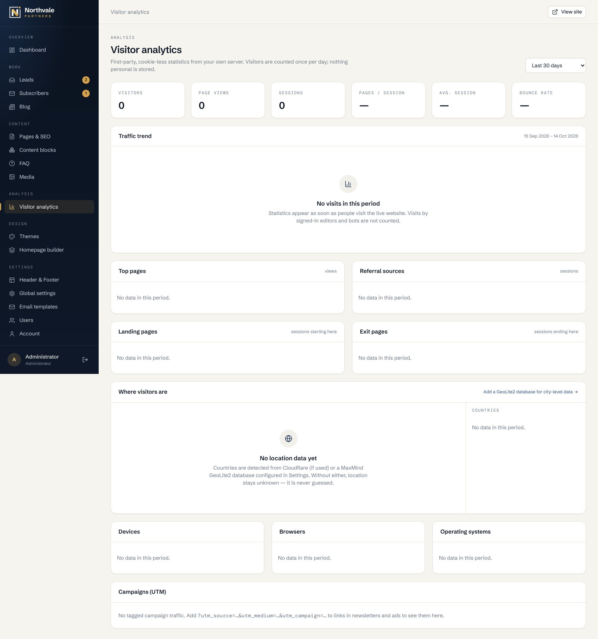The width and height of the screenshot is (598, 639).
Task: Click the Users people icon
Action: 12,320
